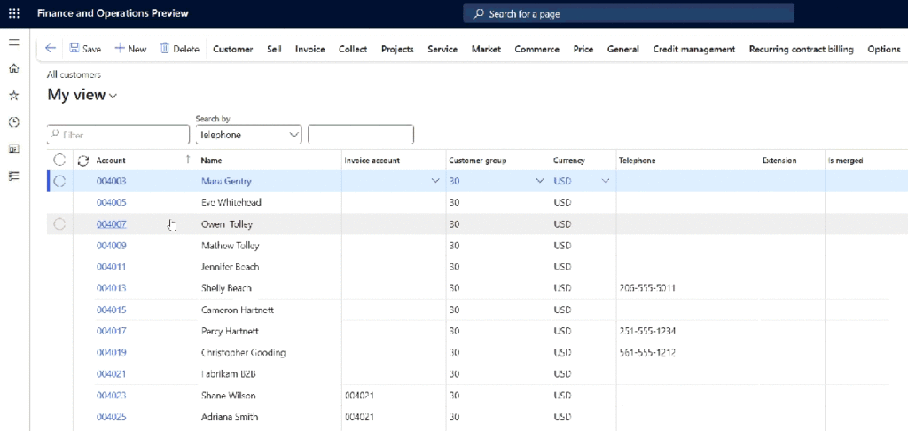Viewport: 908px width, 431px height.
Task: Open the app launcher waffle icon
Action: (13, 14)
